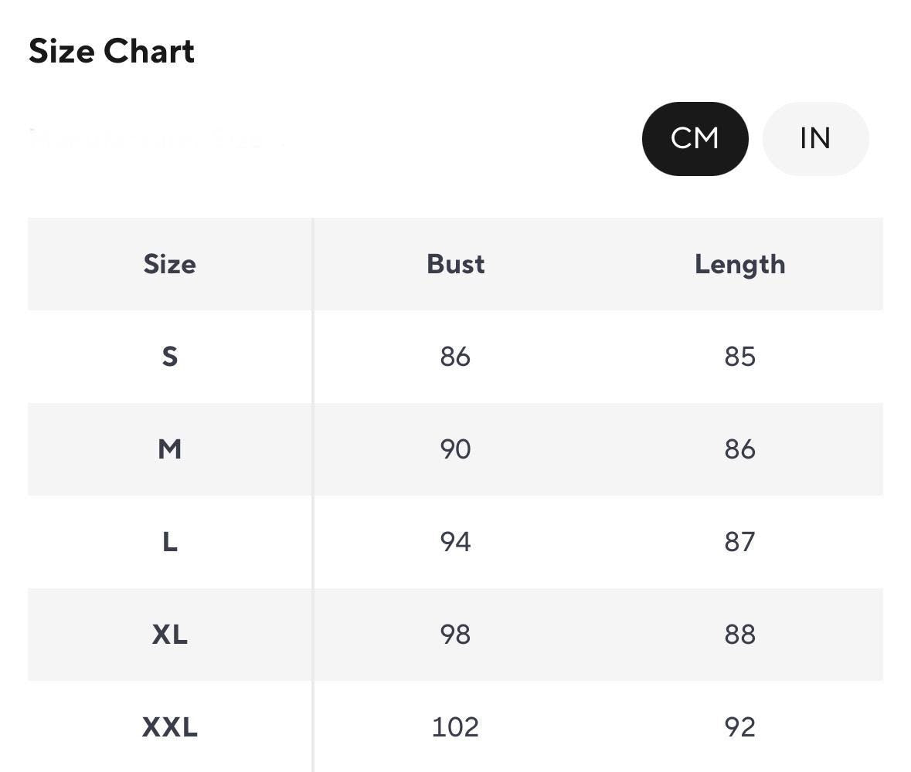Screen dimensions: 911x772
Task: Click the bust value for size S
Action: click(x=455, y=357)
